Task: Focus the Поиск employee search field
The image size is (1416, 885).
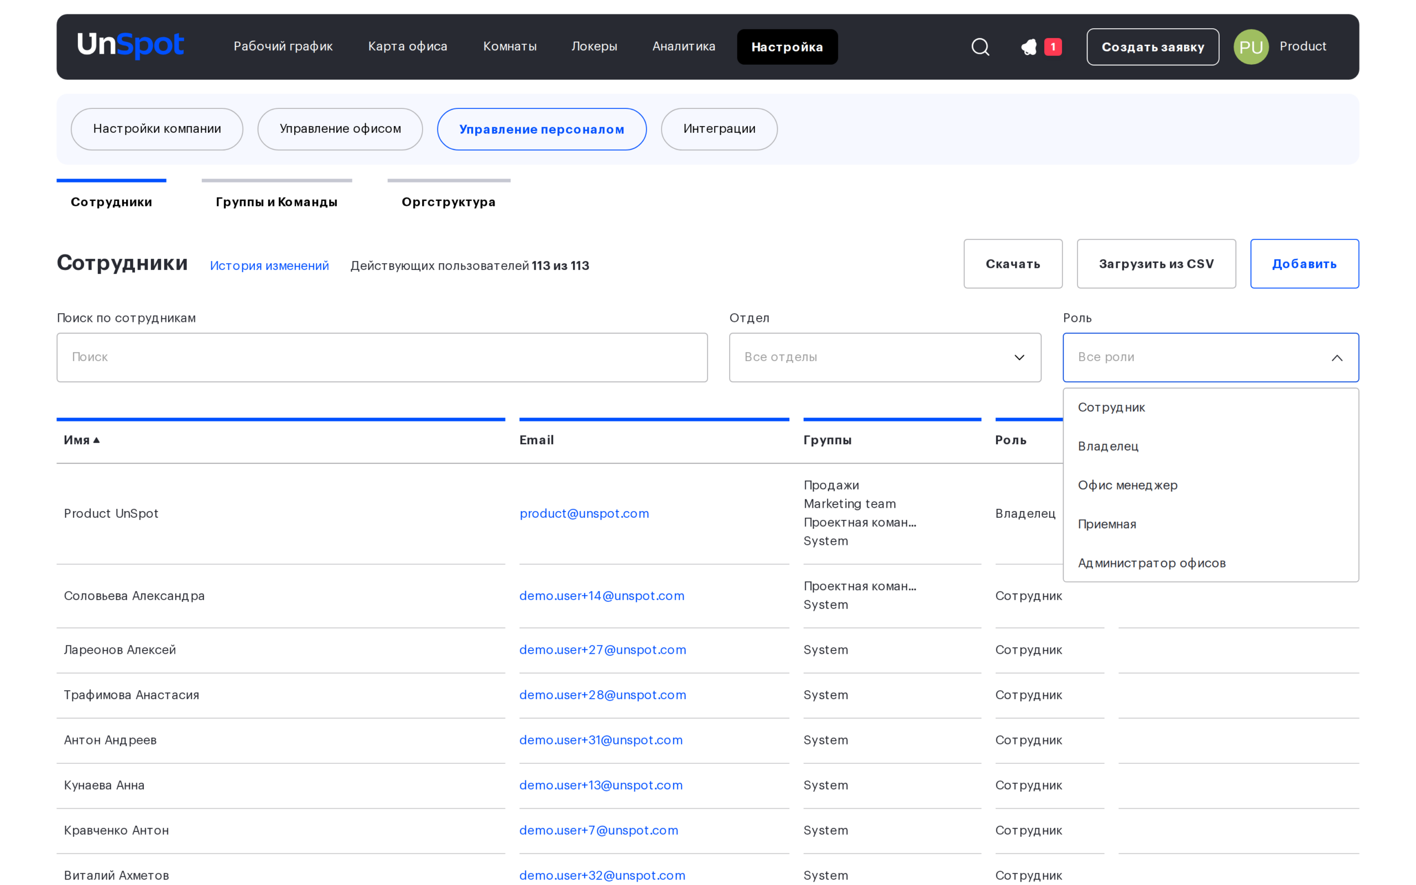Action: (x=382, y=357)
